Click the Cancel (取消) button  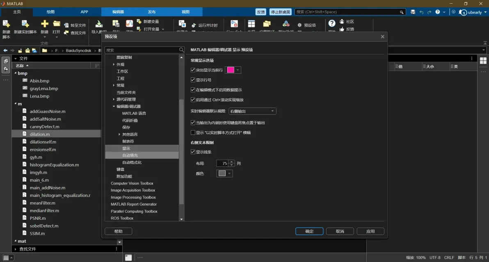(x=340, y=232)
